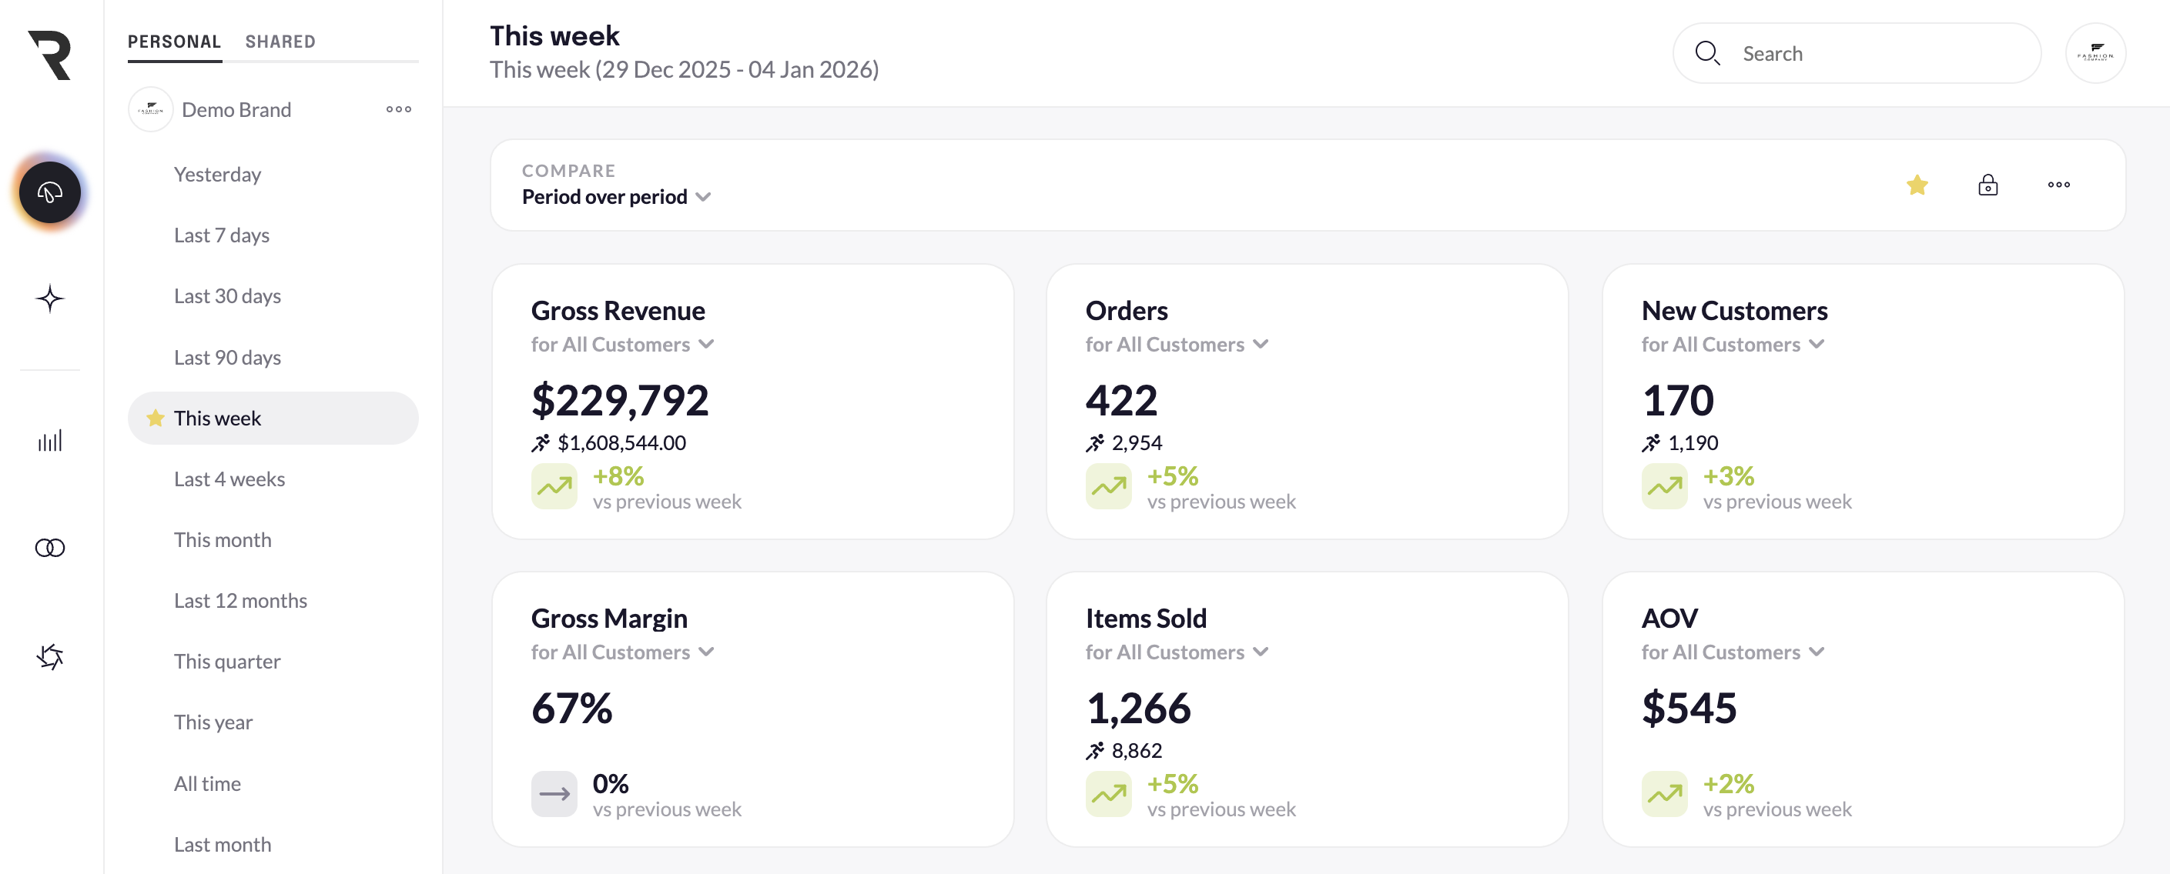Select Last 30 days in the sidebar
Screen dimensions: 2170x874
pos(227,295)
